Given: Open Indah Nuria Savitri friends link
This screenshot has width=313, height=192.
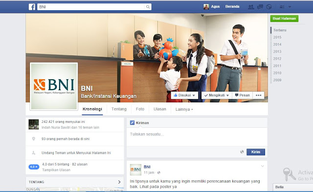Looking at the screenshot, I should [70, 127].
